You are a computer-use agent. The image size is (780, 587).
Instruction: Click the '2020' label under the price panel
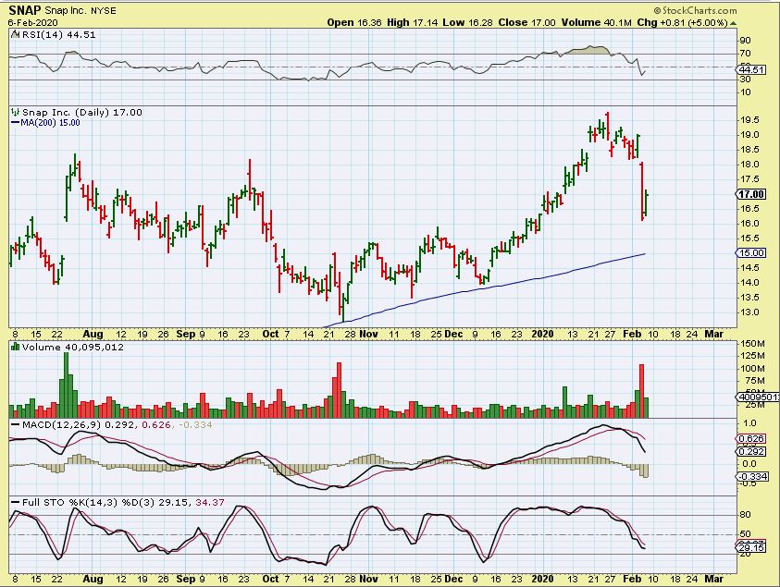coord(542,334)
